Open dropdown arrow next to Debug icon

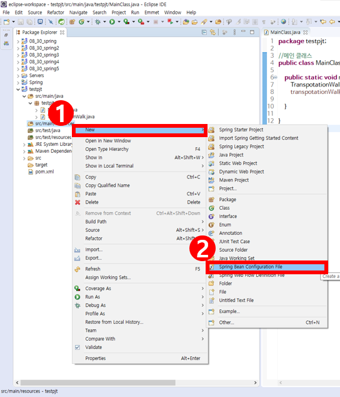click(x=104, y=22)
